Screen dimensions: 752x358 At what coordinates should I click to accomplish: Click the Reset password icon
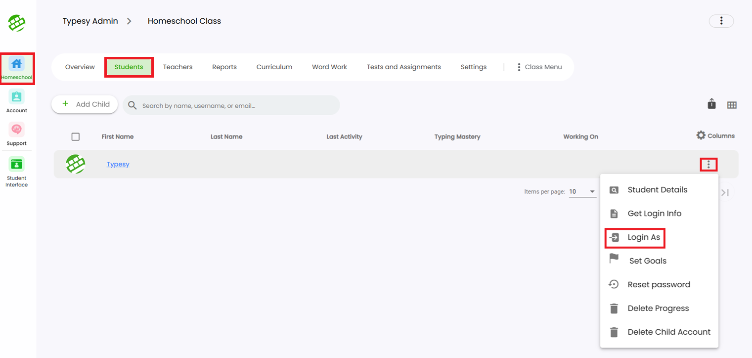[x=614, y=284]
